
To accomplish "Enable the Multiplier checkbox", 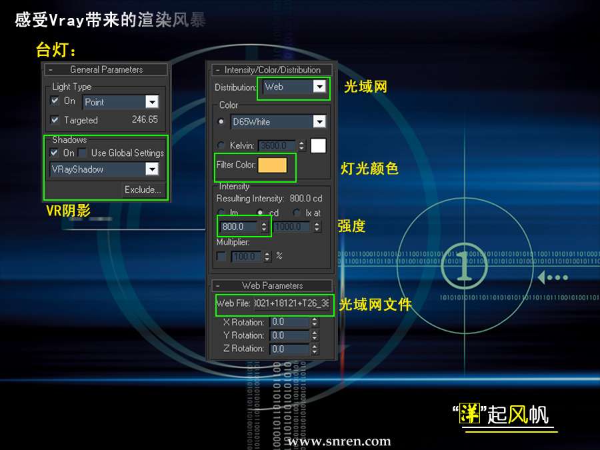I will [221, 257].
